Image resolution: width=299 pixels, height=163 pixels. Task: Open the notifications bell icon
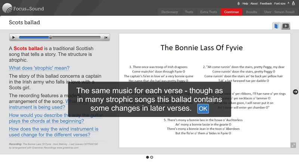(238, 3)
